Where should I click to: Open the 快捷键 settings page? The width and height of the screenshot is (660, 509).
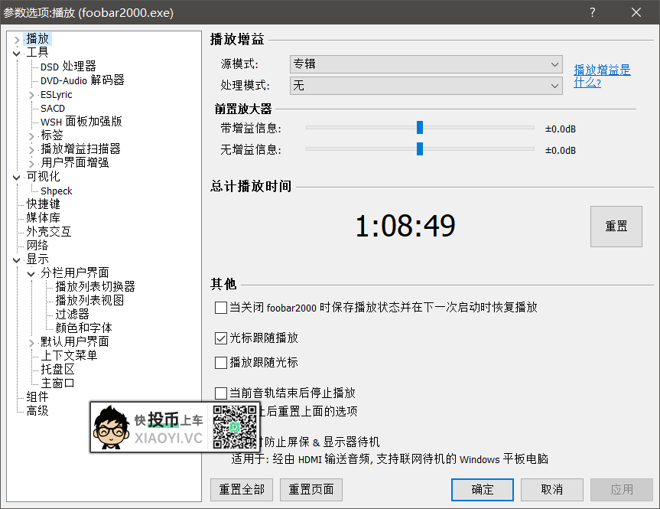(43, 204)
